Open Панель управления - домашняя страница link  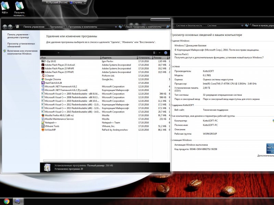point(18,36)
